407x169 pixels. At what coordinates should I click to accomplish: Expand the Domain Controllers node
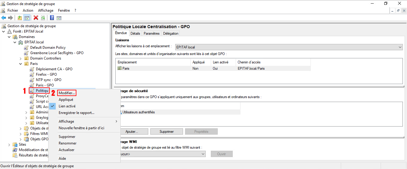pyautogui.click(x=21, y=58)
